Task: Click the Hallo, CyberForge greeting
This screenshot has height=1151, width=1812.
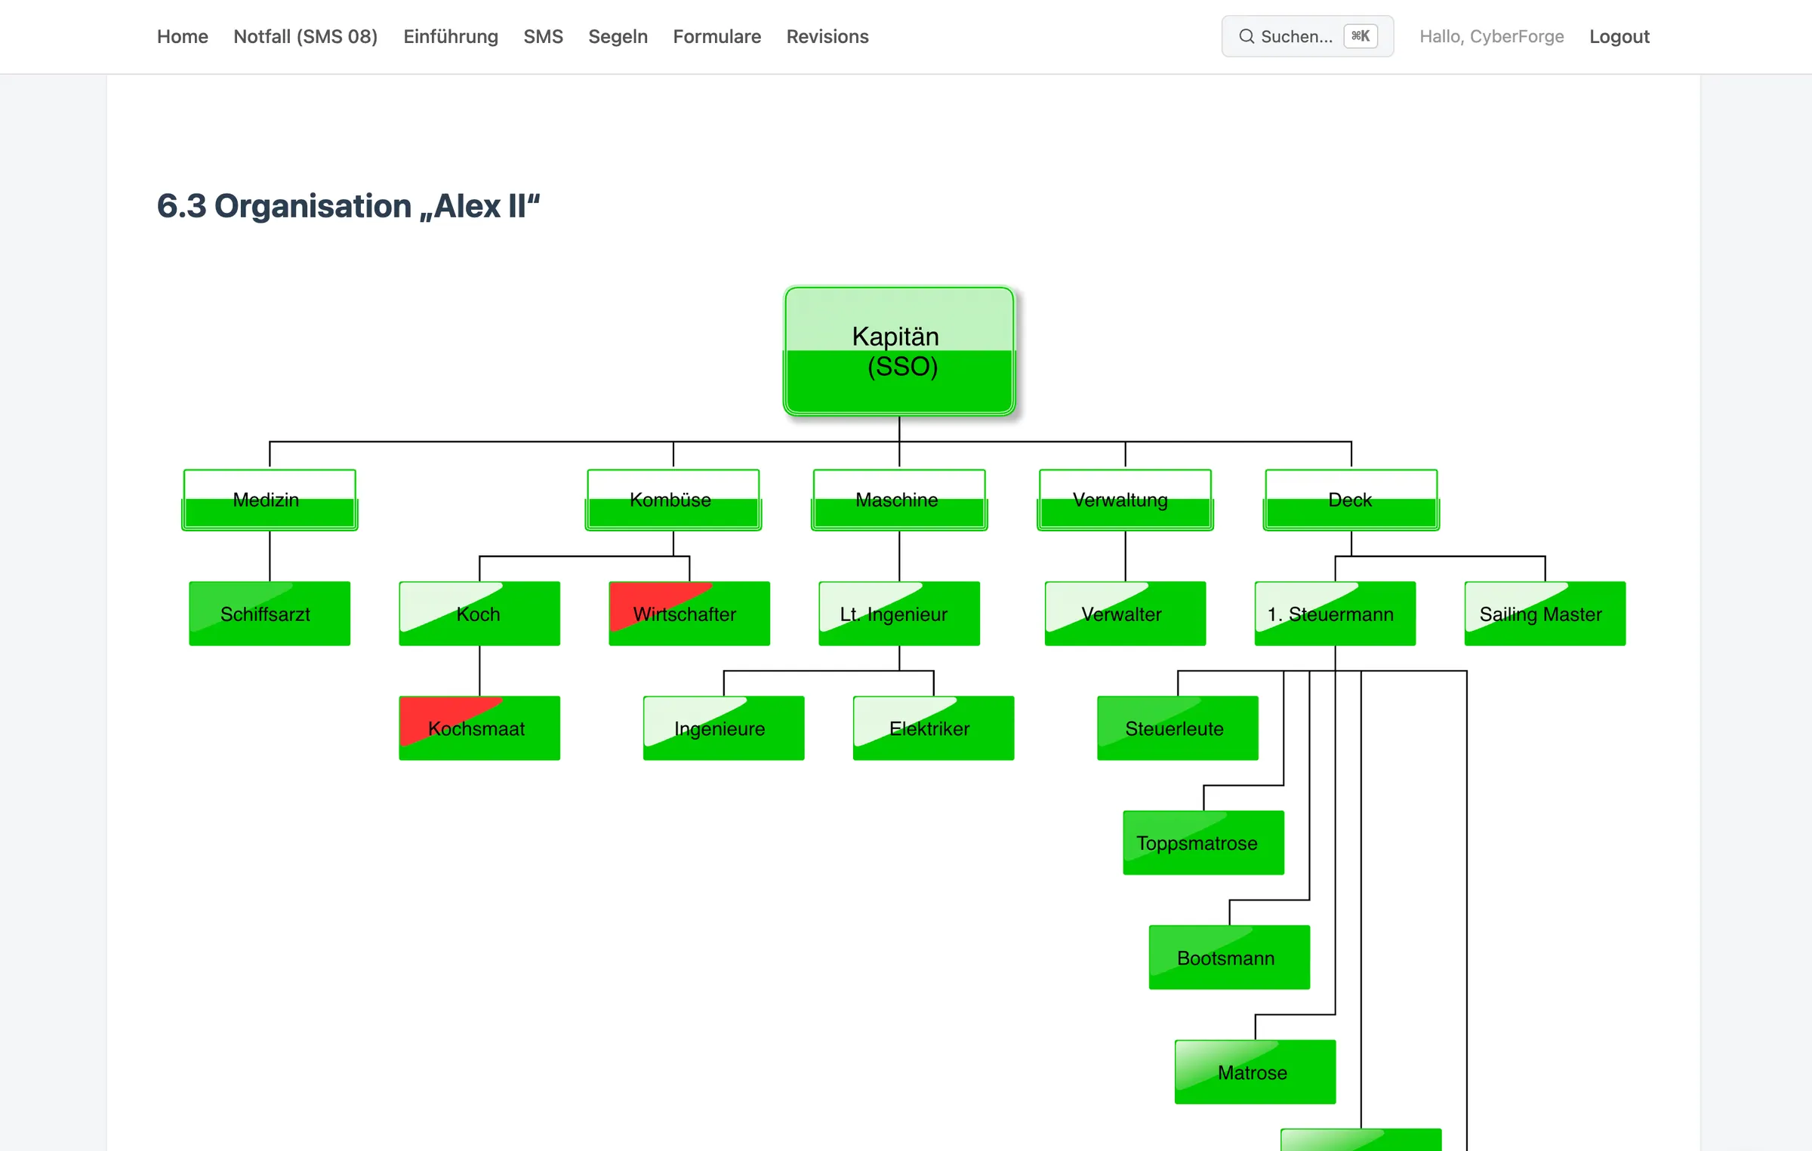Action: pyautogui.click(x=1492, y=36)
